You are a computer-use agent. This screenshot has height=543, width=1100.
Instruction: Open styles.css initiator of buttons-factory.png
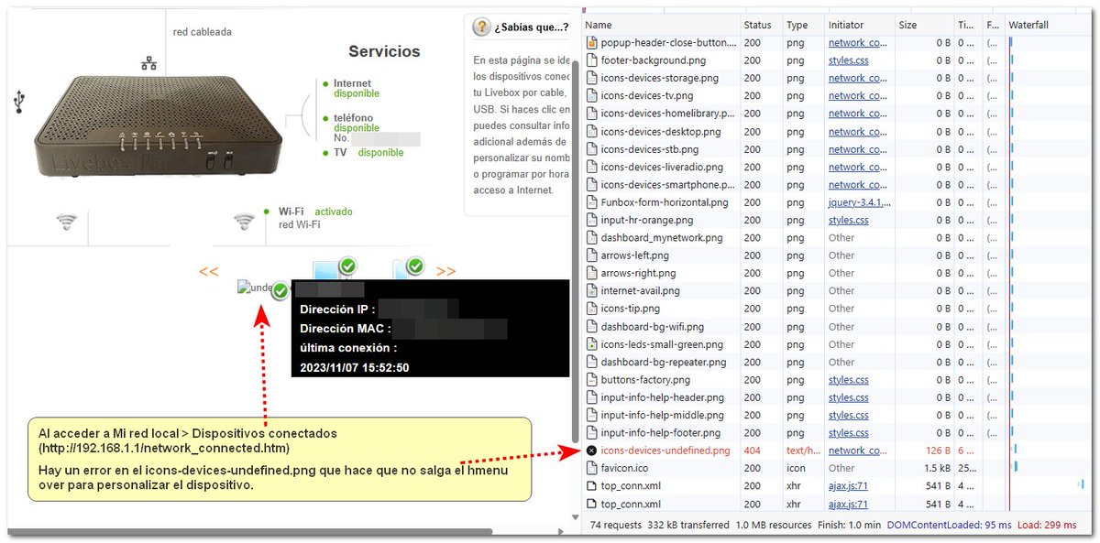click(849, 379)
